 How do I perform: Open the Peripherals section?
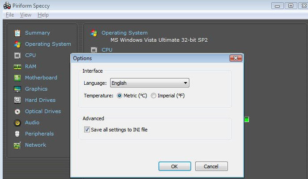coord(39,134)
